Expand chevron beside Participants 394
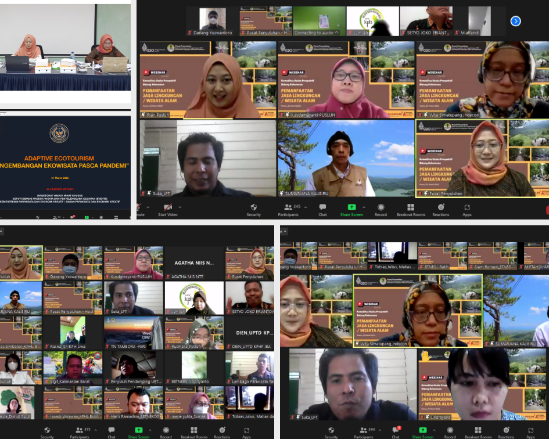This screenshot has height=439, width=549. pos(380,430)
